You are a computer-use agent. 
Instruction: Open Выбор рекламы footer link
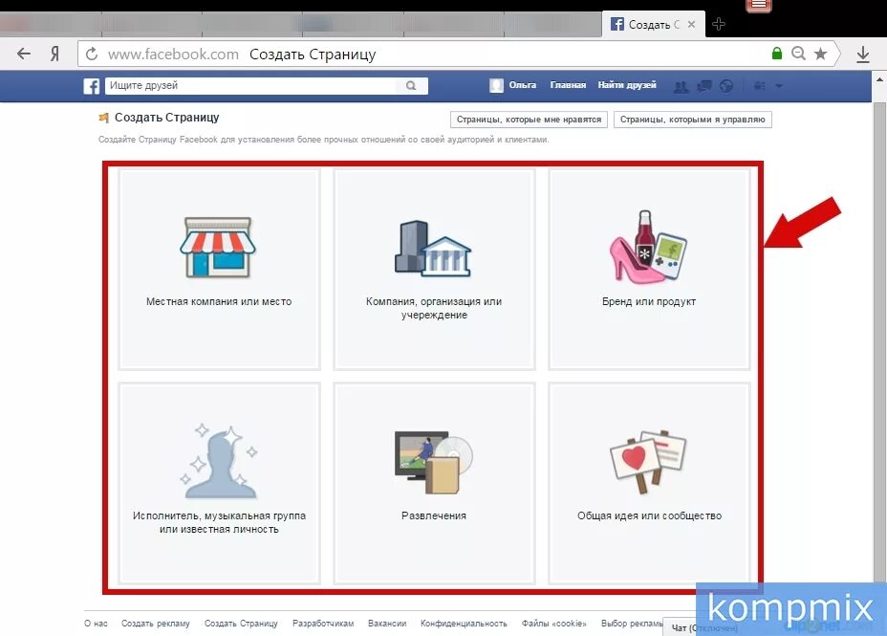631,623
